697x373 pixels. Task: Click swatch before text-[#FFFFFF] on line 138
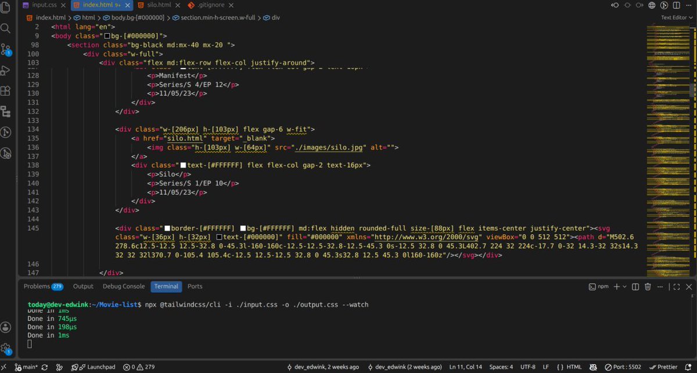click(184, 165)
